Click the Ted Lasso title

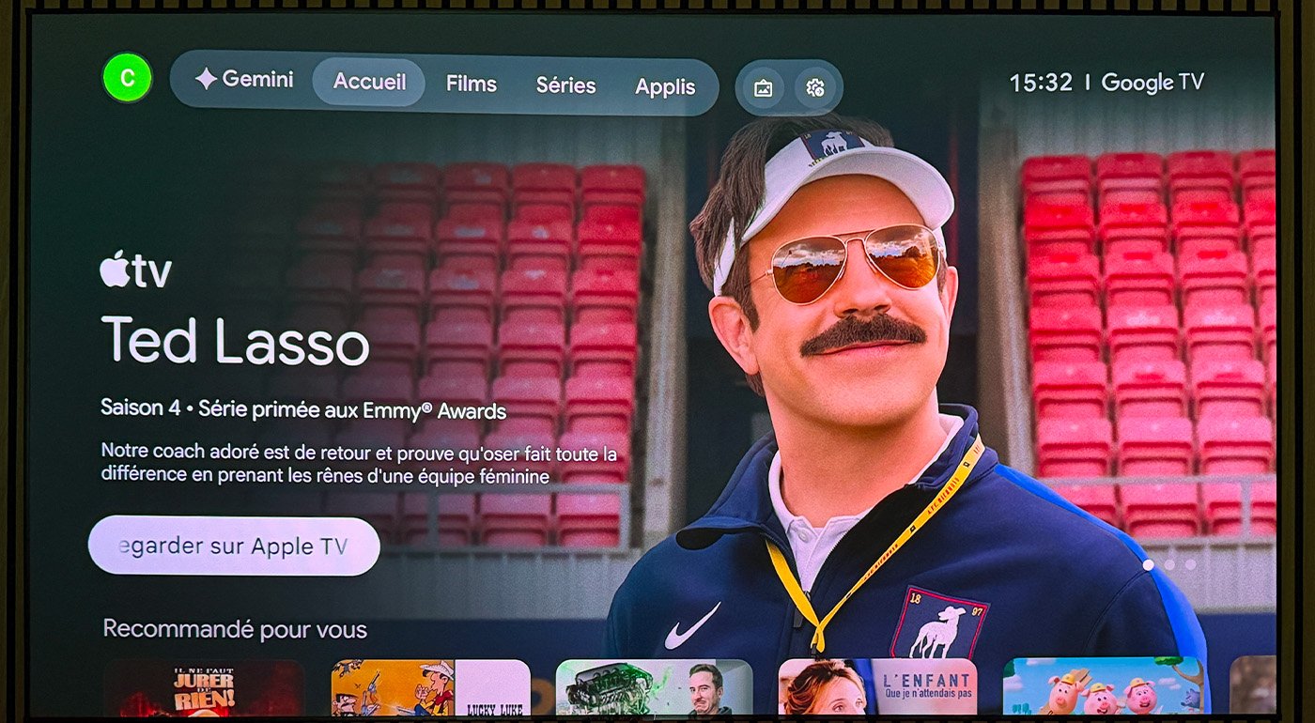click(235, 340)
